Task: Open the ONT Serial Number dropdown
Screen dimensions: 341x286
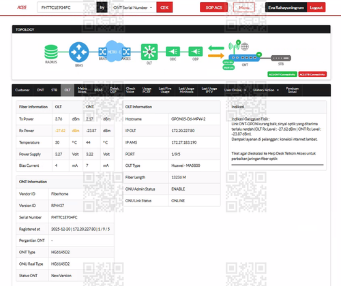Action: [x=133, y=7]
